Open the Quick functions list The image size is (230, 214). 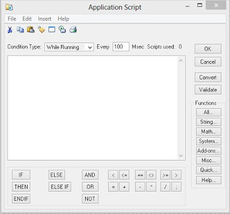coord(209,170)
